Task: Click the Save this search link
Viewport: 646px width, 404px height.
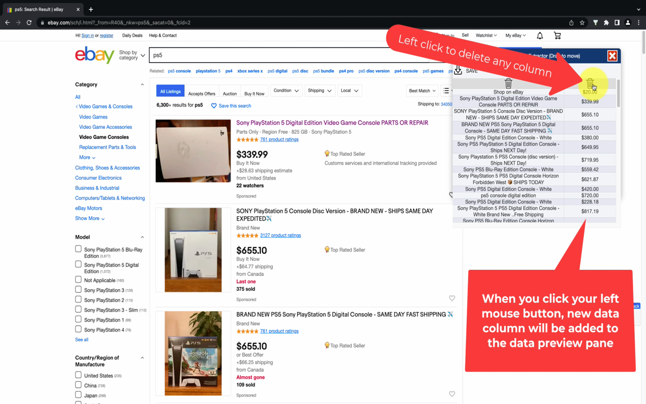Action: 234,106
